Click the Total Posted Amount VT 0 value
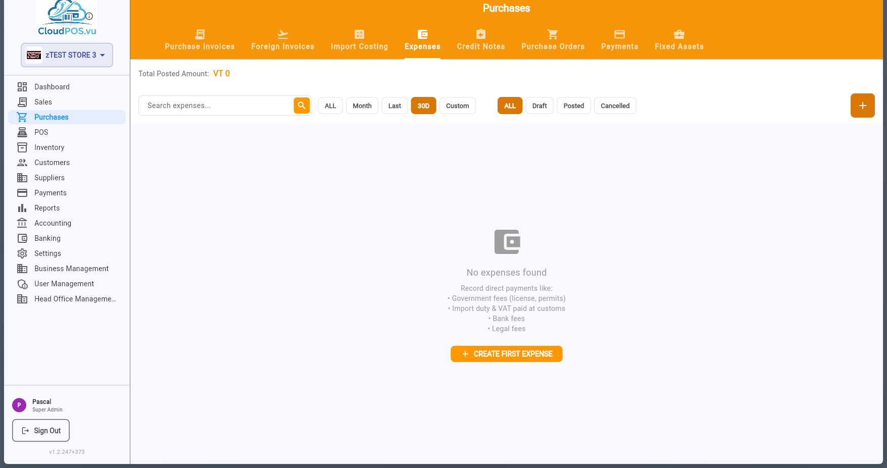 (221, 74)
